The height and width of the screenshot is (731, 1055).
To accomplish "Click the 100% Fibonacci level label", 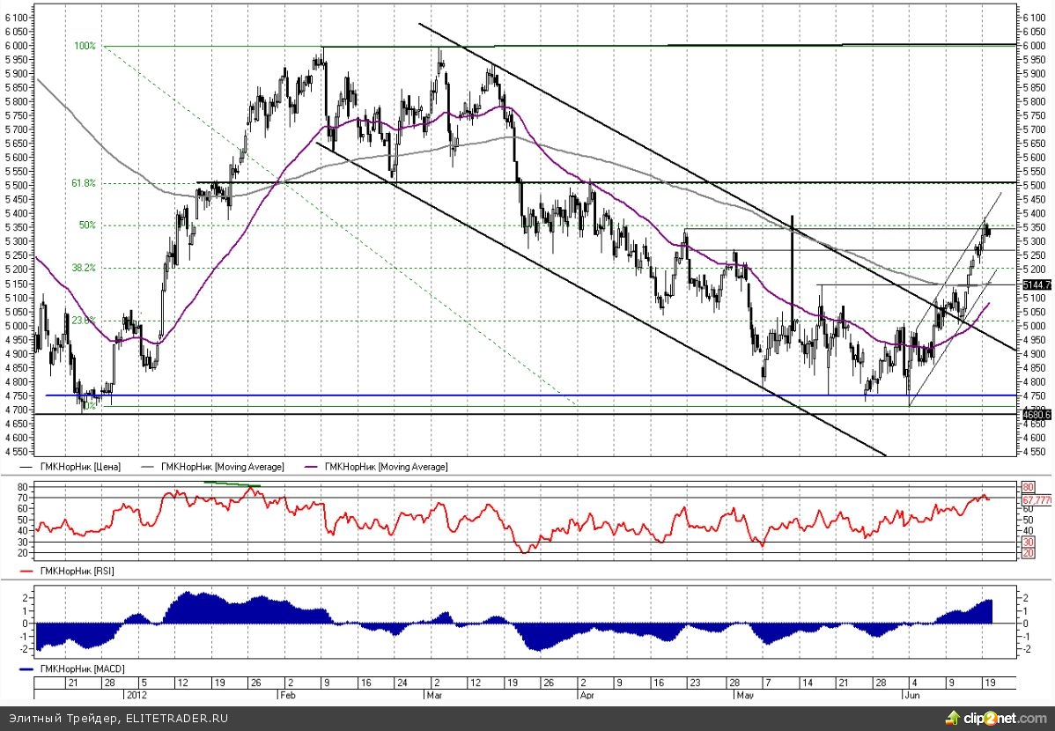I will pyautogui.click(x=85, y=46).
